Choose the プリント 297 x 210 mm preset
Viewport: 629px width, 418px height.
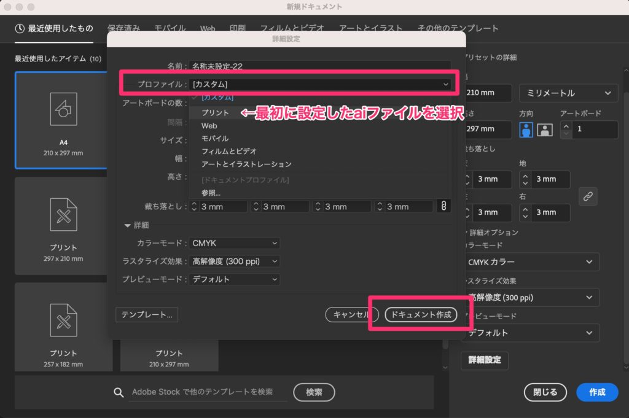(x=63, y=225)
